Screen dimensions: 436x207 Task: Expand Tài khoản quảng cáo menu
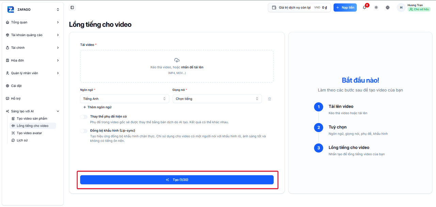[33, 35]
